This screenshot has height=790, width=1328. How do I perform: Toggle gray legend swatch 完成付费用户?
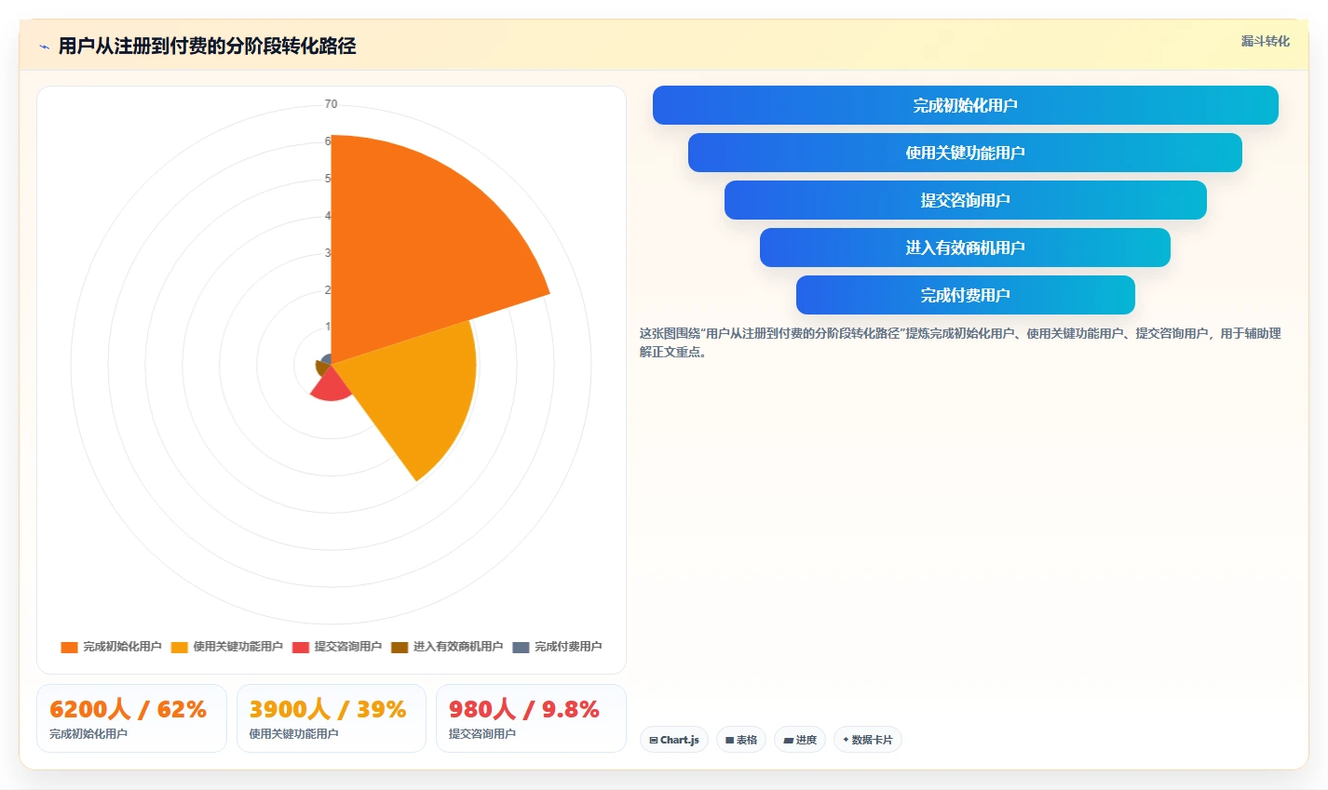(521, 647)
